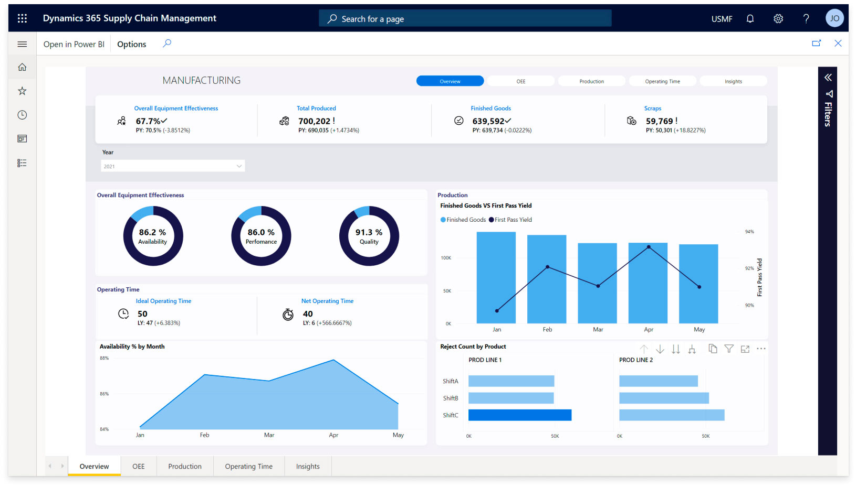This screenshot has width=856, height=487.
Task: Expand the hamburger navigation menu
Action: 22,44
